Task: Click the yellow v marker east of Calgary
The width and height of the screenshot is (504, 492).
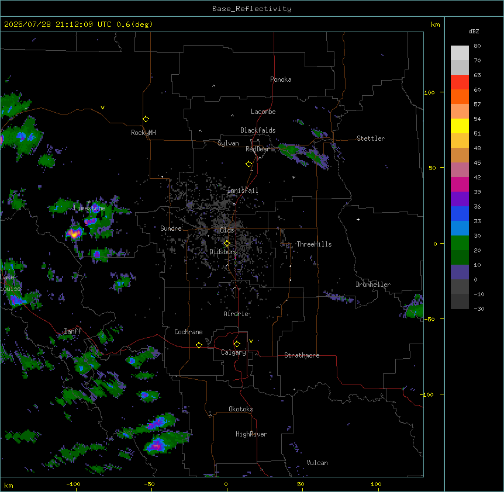Action: [251, 341]
